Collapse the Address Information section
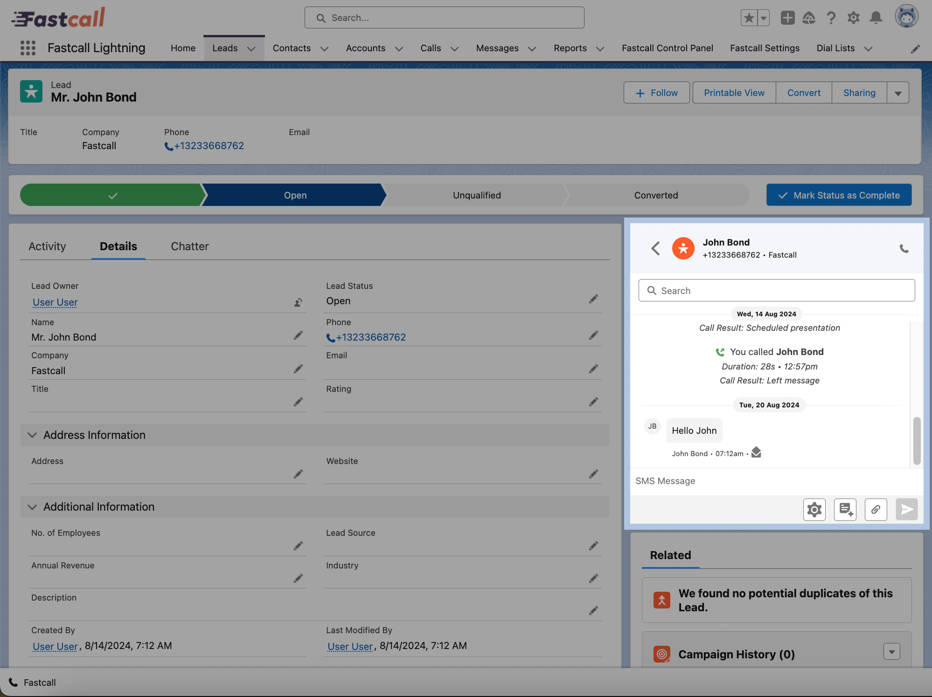 [x=32, y=435]
